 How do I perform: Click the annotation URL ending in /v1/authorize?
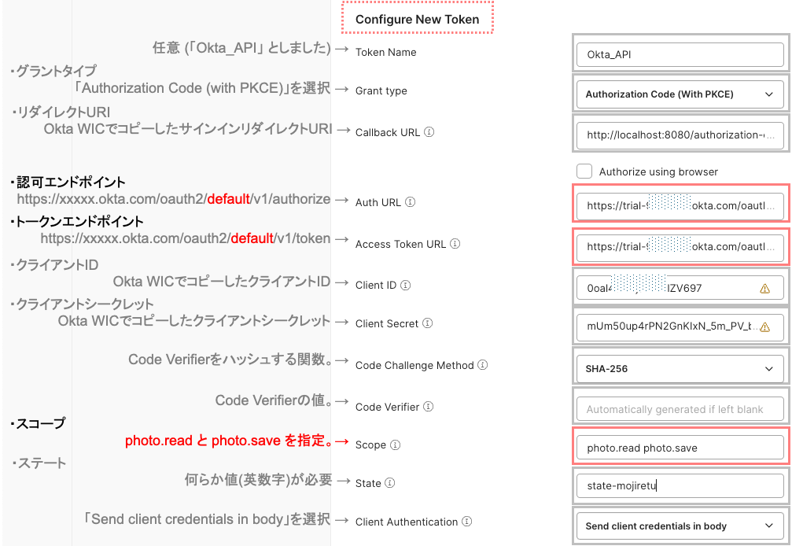click(x=174, y=199)
